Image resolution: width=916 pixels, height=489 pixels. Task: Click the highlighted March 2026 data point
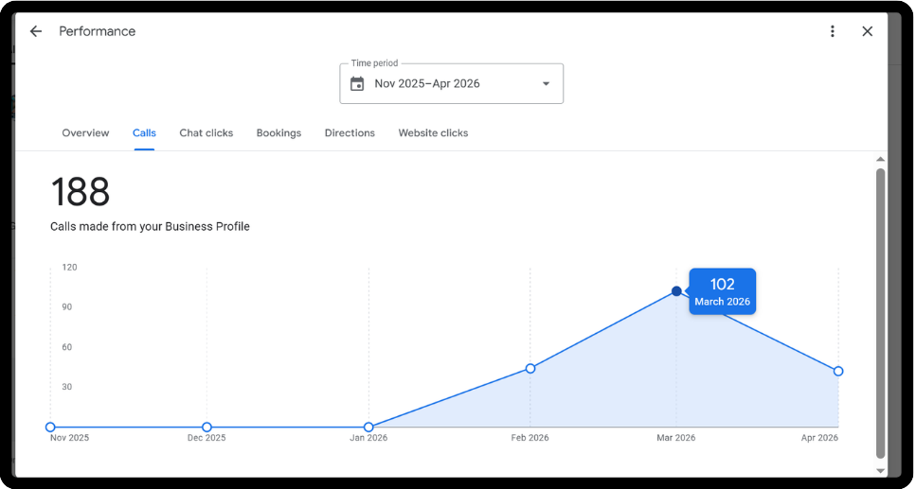pos(676,291)
